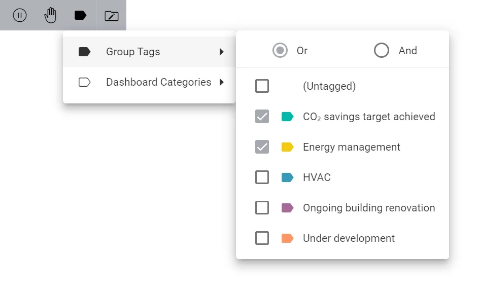
Task: Check the Under development checkbox
Action: [x=262, y=238]
